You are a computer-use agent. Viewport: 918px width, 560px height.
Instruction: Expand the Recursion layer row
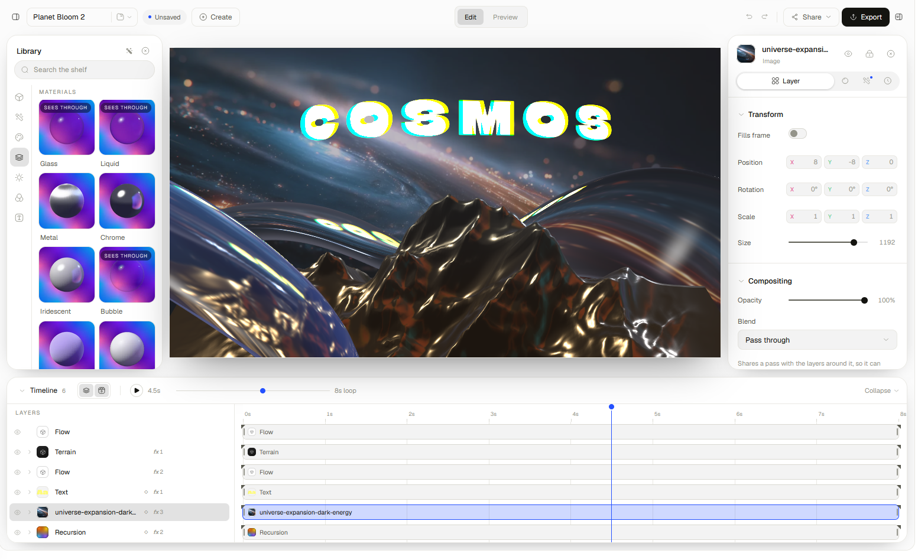30,533
